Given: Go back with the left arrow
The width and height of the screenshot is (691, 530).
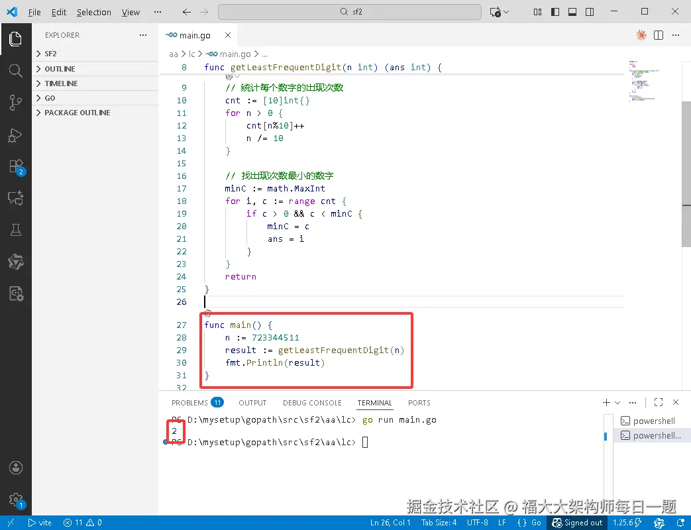Looking at the screenshot, I should [x=187, y=12].
